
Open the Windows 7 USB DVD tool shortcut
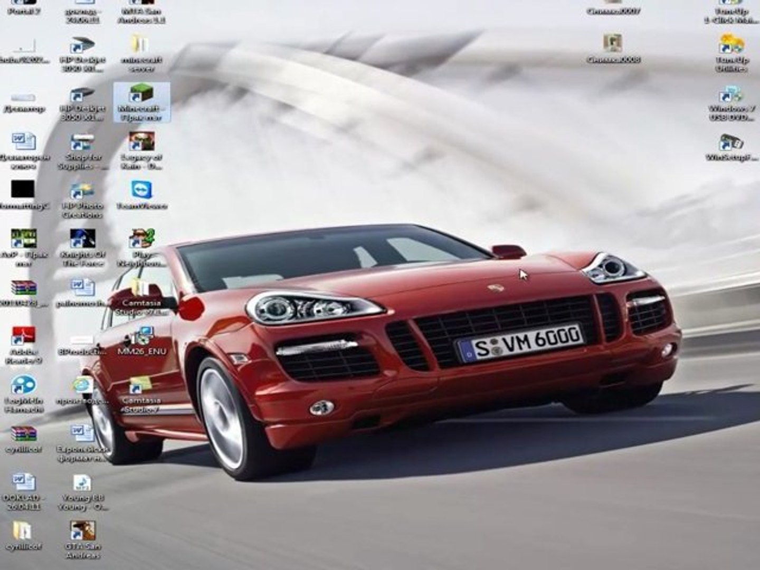731,103
